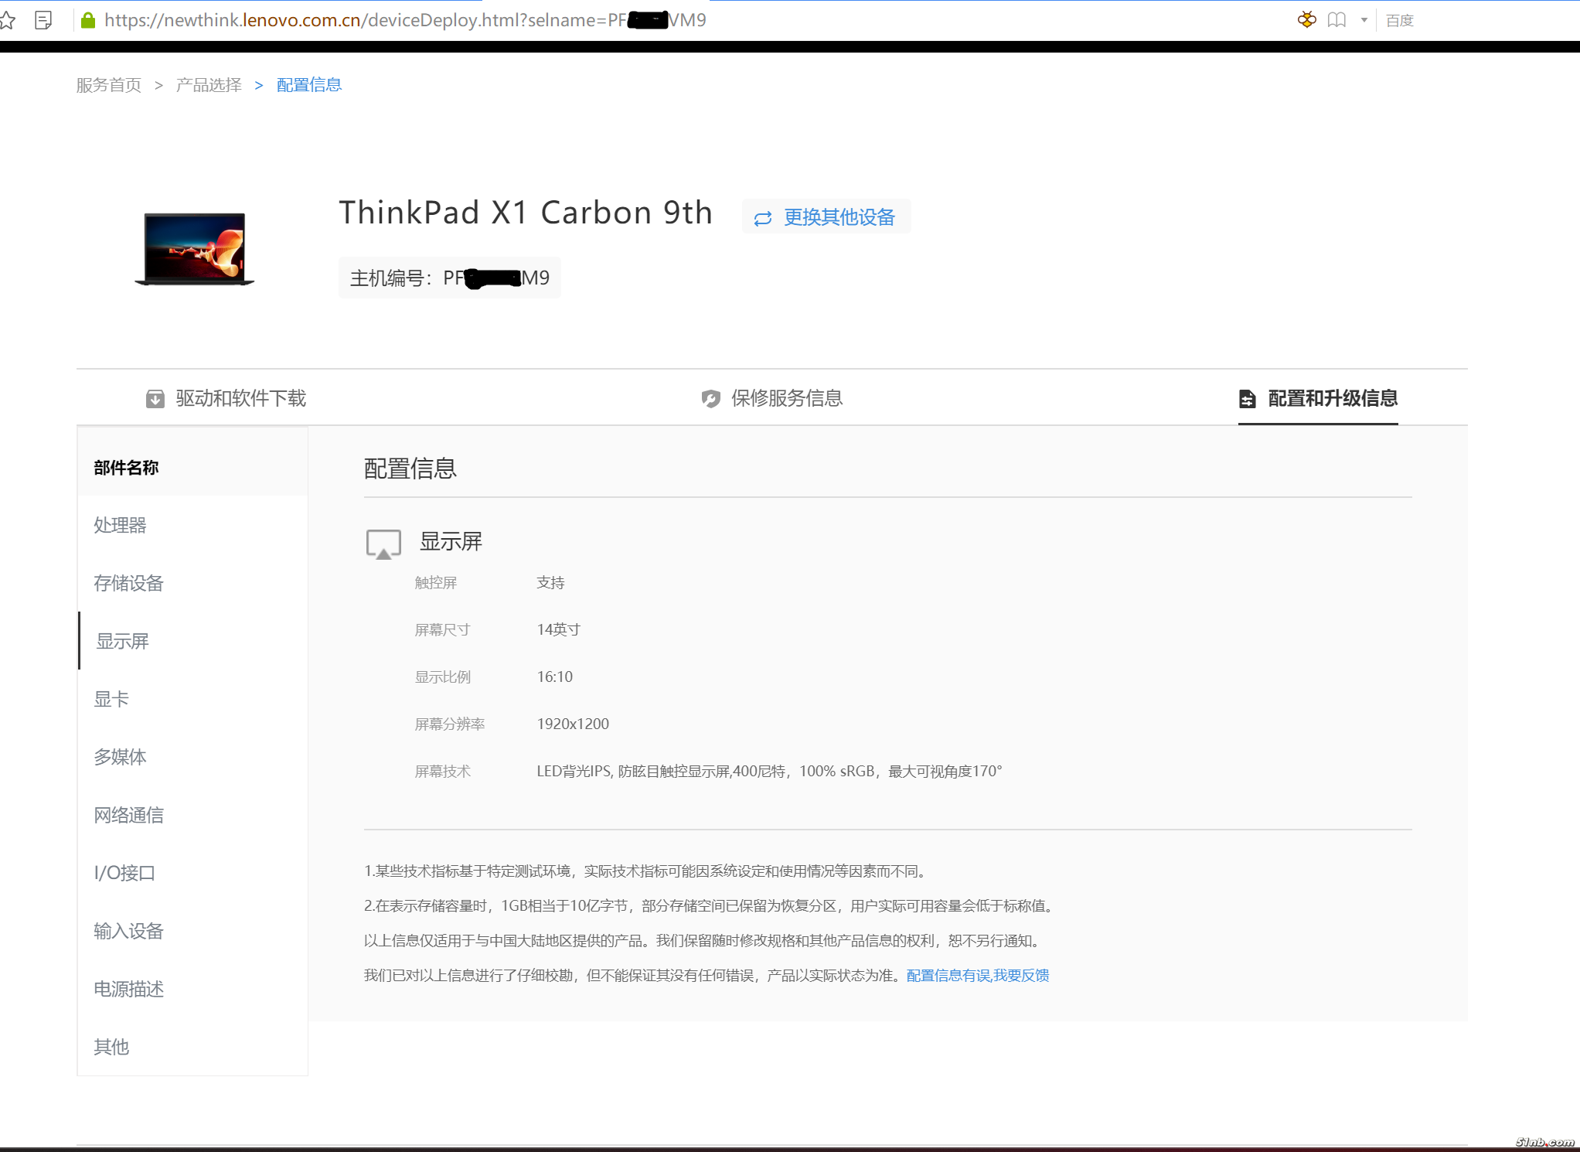Click the 显示比例 value 16:10
The image size is (1580, 1152).
(555, 677)
